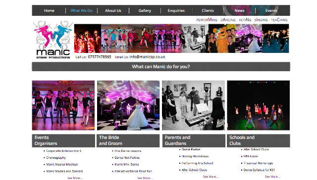This screenshot has width=317, height=180.
Task: Open the Clients menu item
Action: [208, 10]
